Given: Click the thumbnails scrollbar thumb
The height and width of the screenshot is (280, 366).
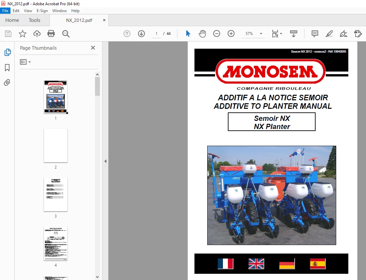Looking at the screenshot, I should (97, 87).
